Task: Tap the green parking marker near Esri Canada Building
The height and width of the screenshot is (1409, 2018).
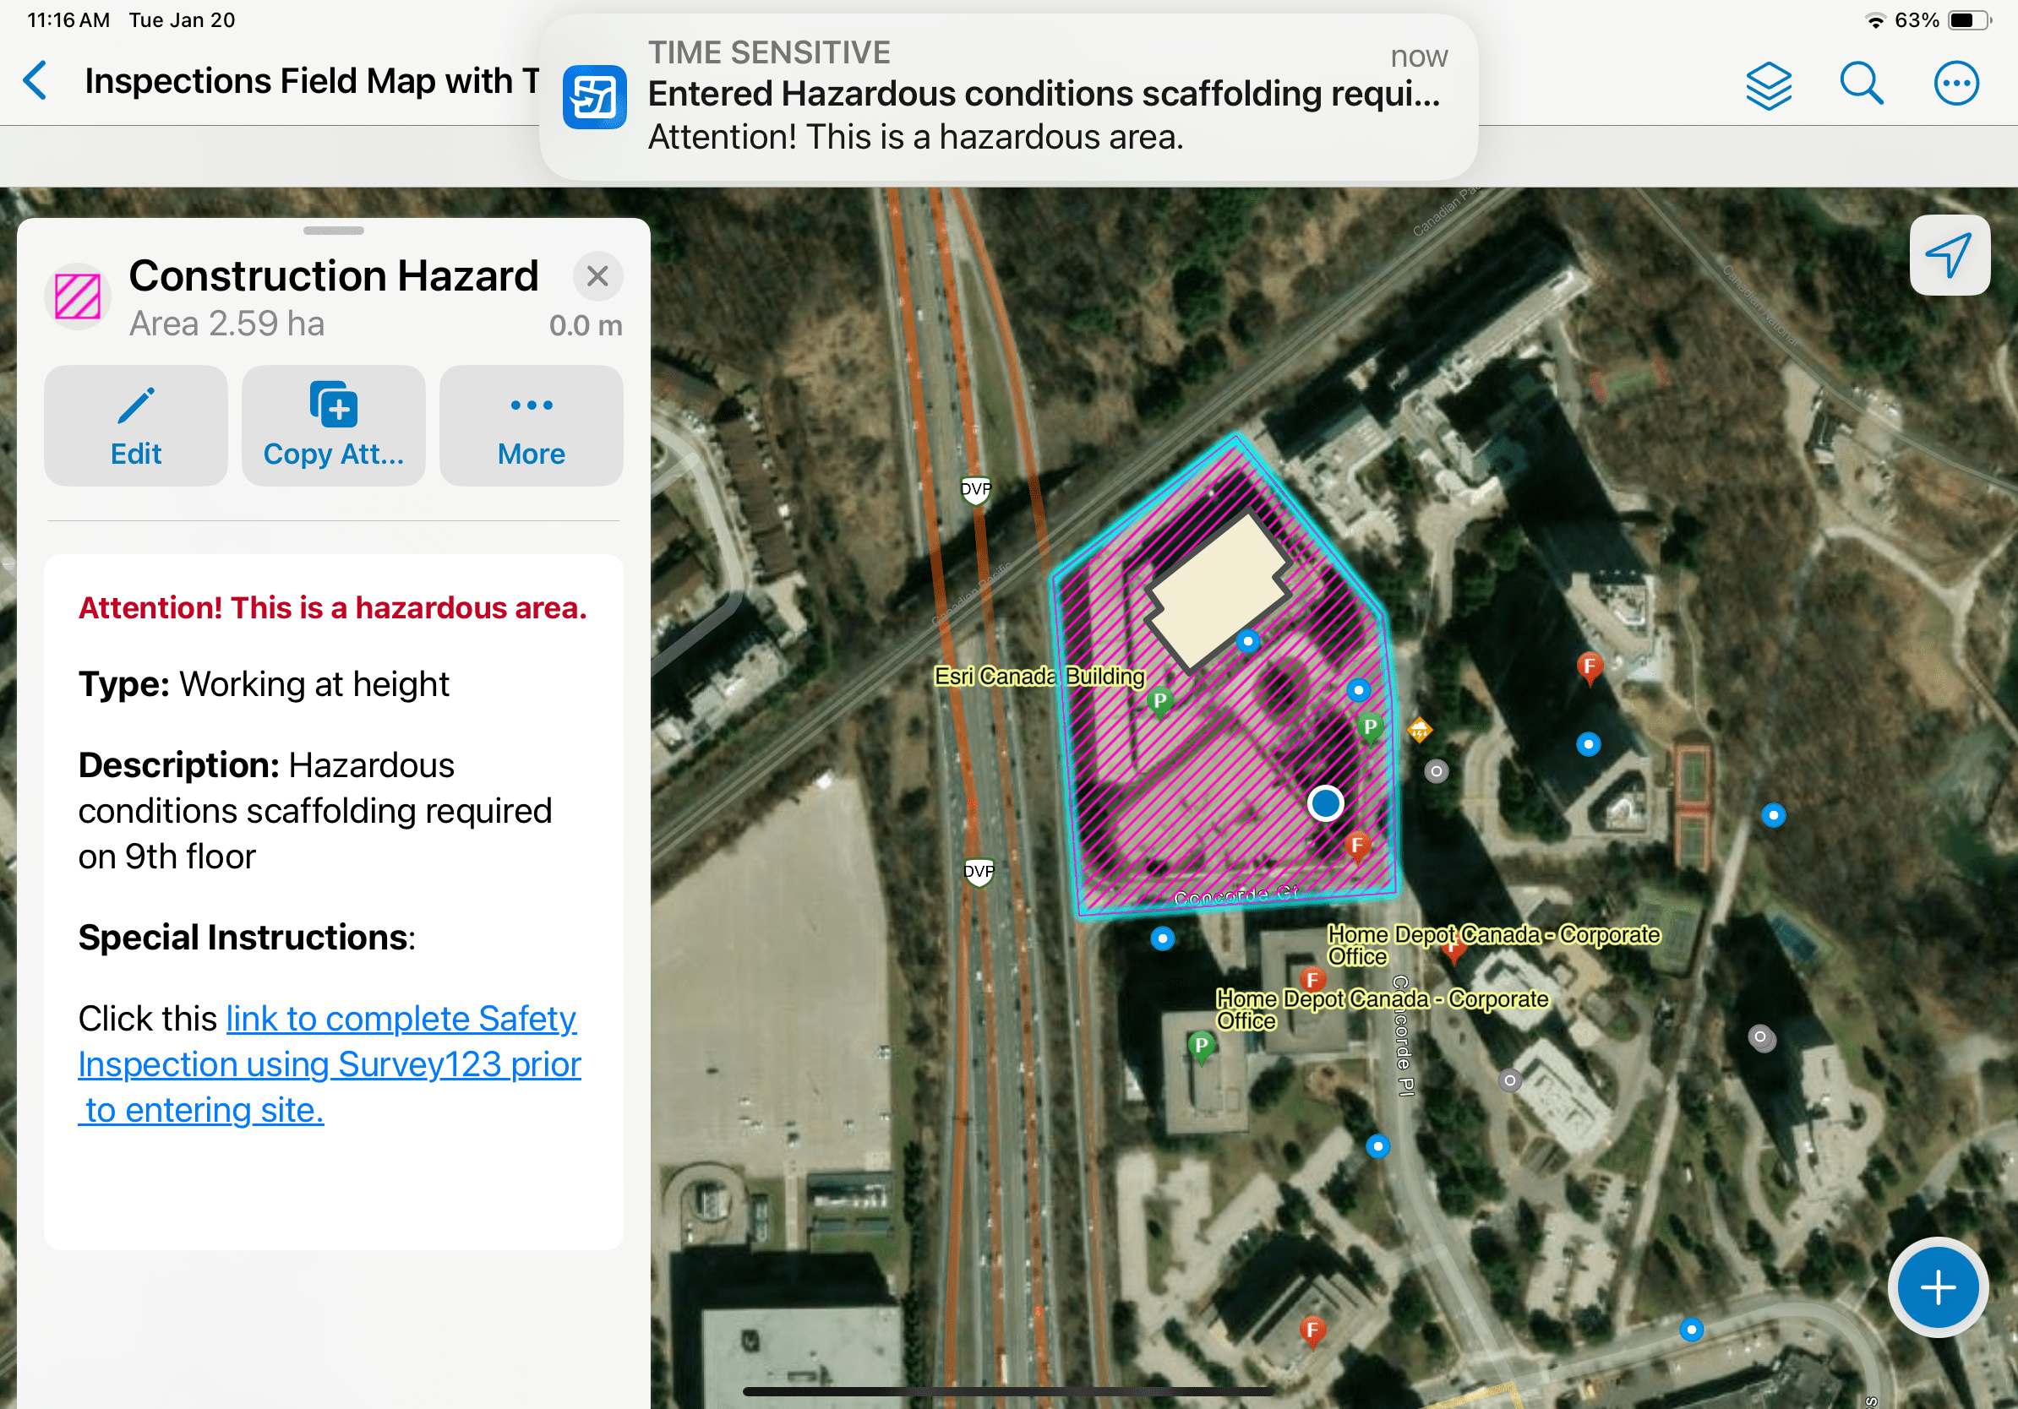Action: click(x=1162, y=700)
